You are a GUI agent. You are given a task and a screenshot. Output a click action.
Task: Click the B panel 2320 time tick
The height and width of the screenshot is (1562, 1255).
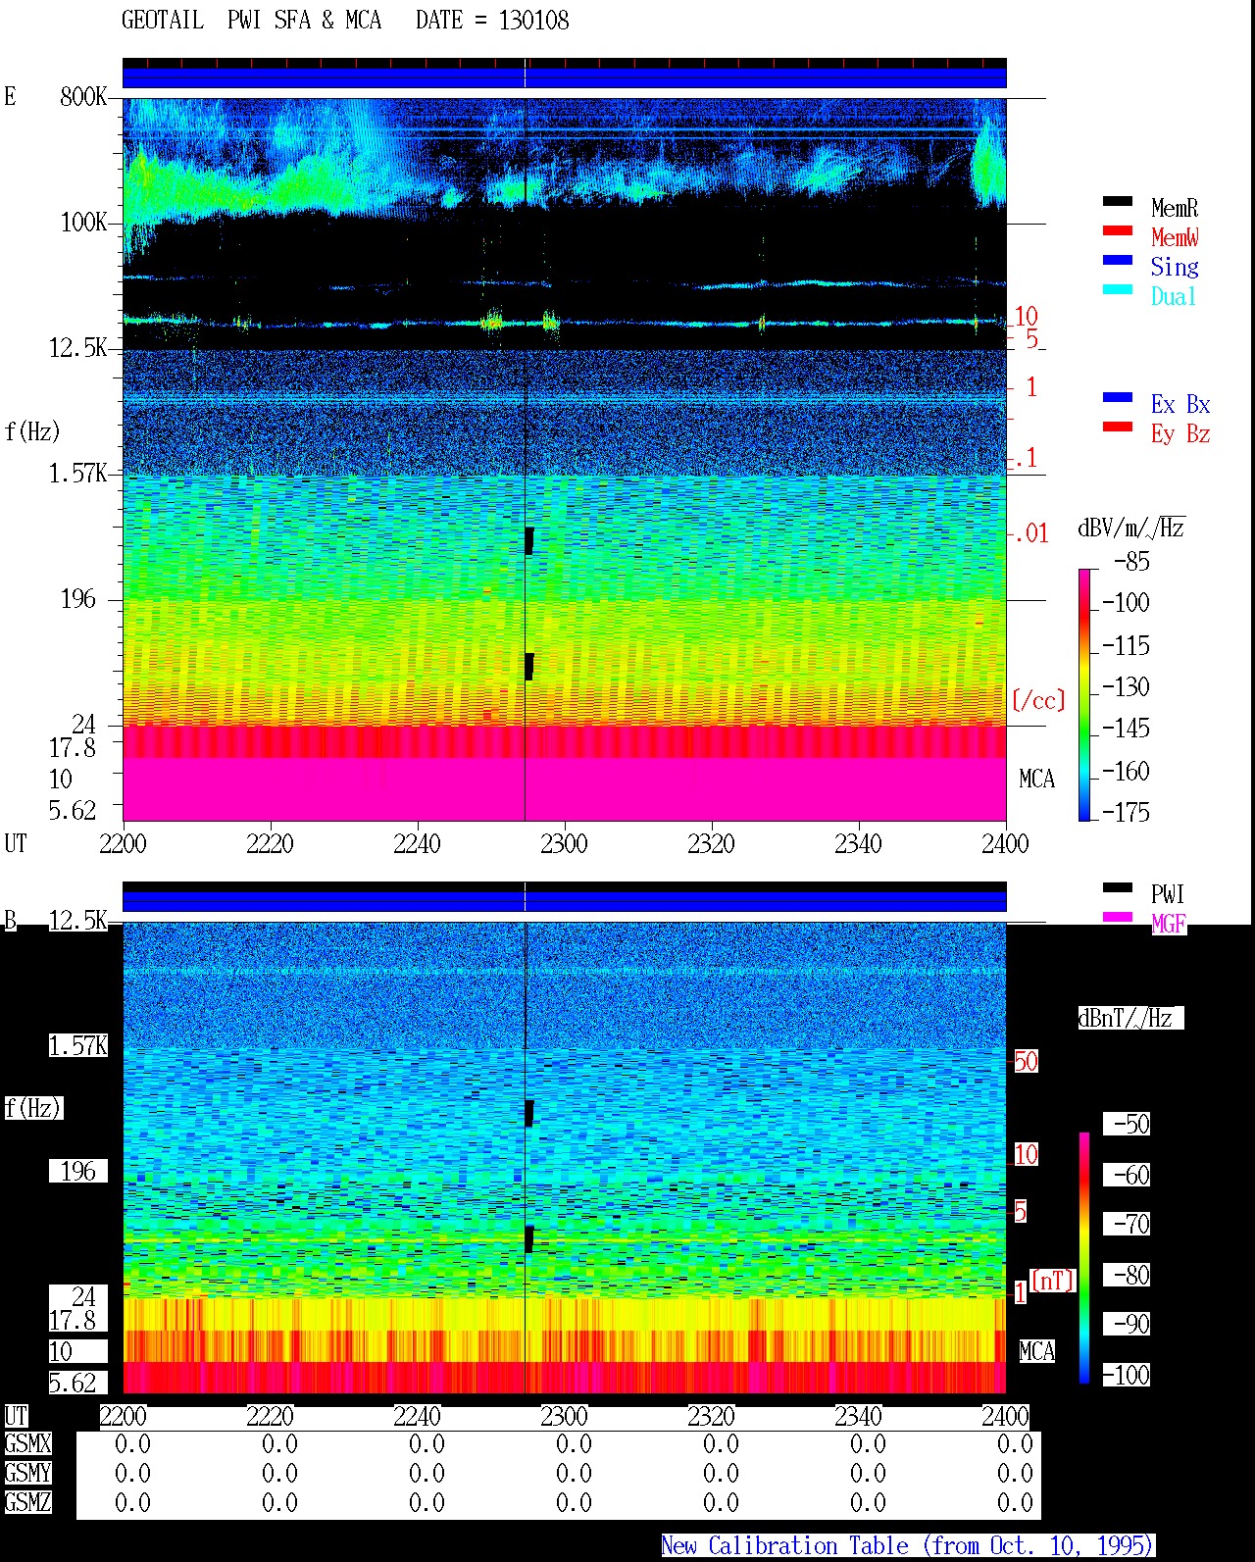point(711,1416)
